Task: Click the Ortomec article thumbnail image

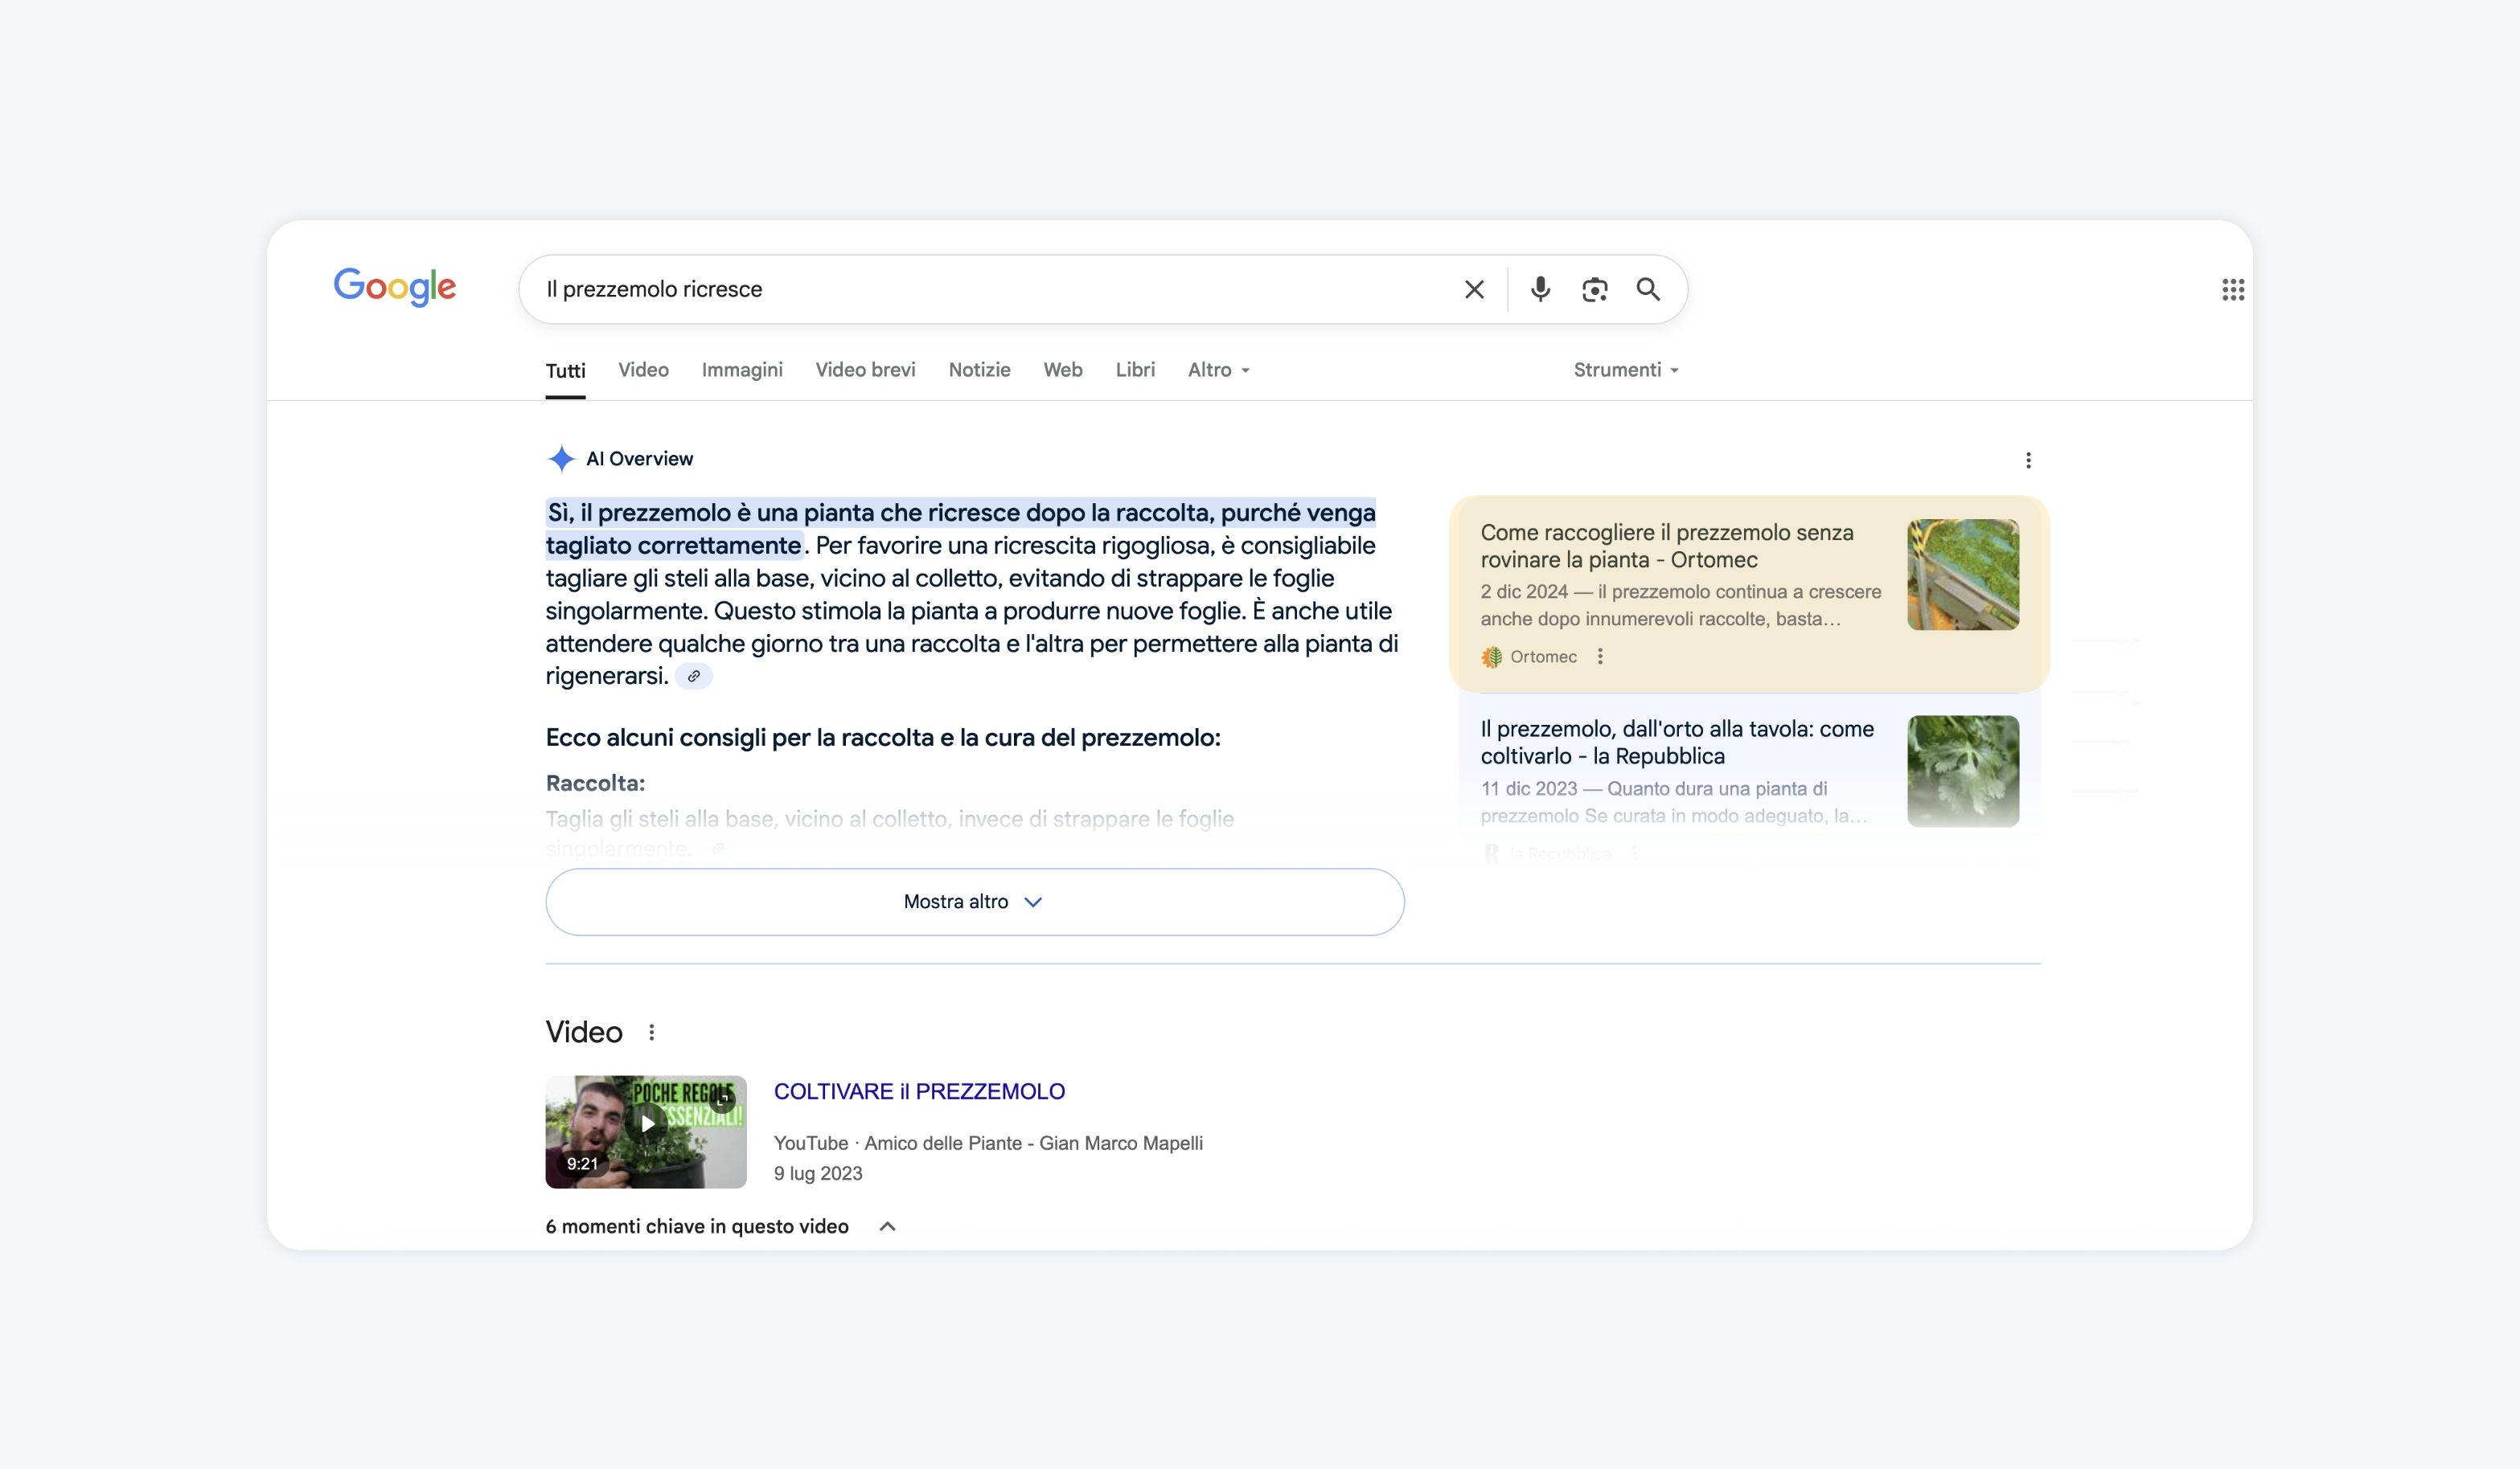Action: point(1963,575)
